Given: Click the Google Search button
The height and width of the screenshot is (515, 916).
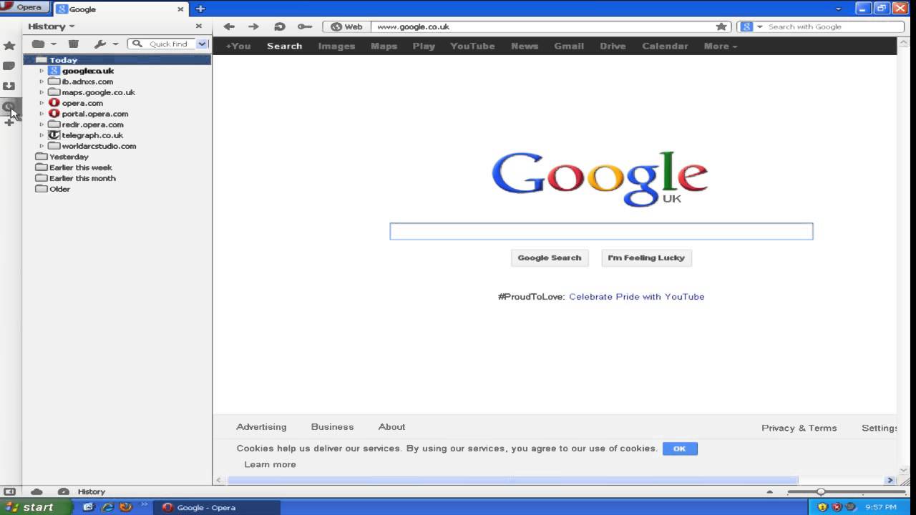Looking at the screenshot, I should coord(550,257).
